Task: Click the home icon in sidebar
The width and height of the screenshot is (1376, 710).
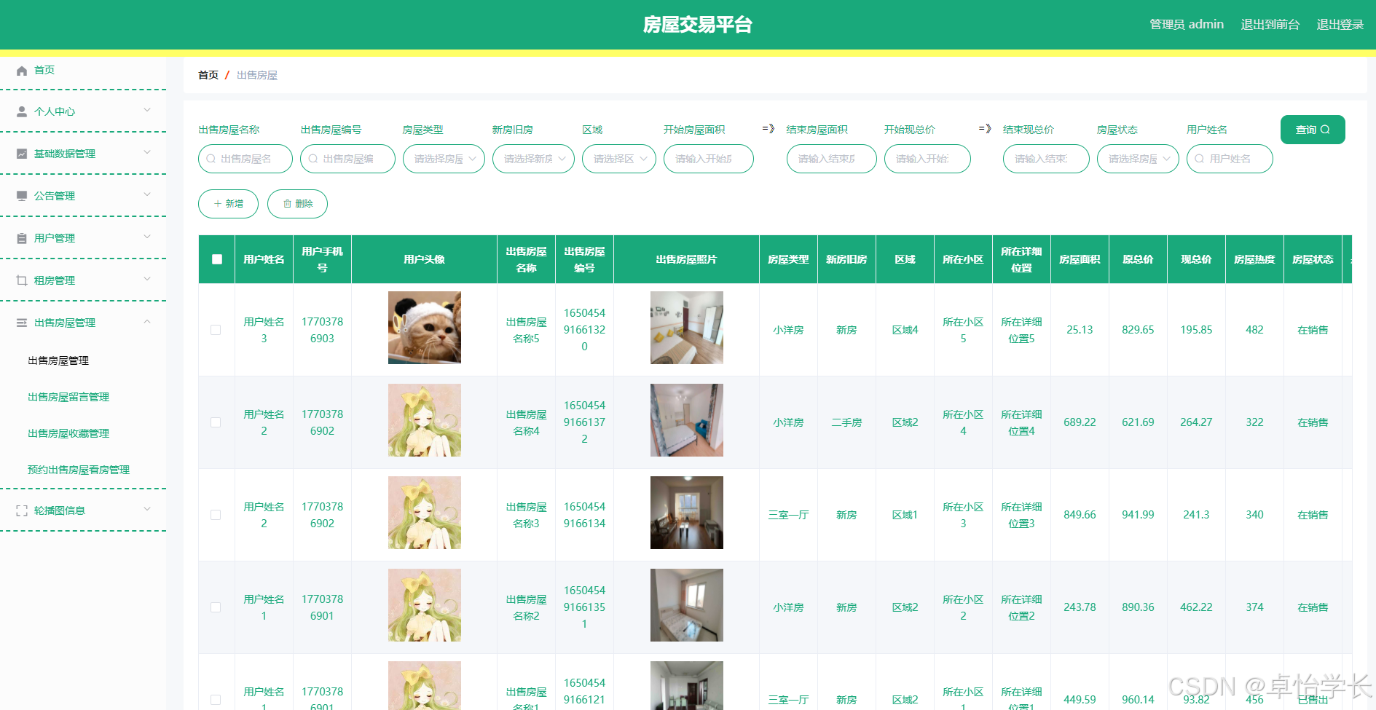Action: click(22, 71)
